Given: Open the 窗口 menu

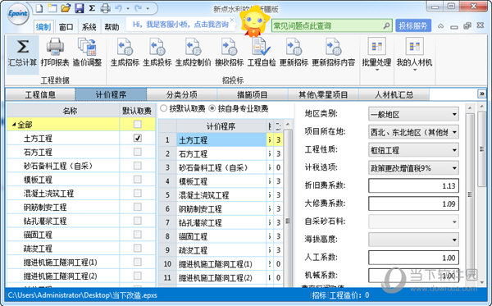Looking at the screenshot, I should click(x=66, y=27).
